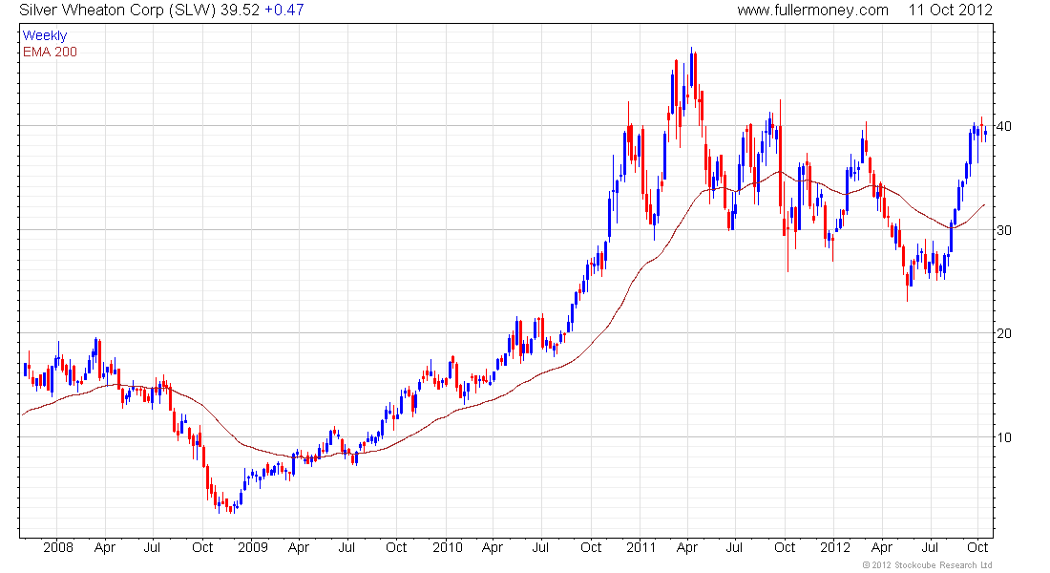Select the Oct label between 2010 and 2011
Image resolution: width=1050 pixels, height=573 pixels.
click(x=591, y=547)
